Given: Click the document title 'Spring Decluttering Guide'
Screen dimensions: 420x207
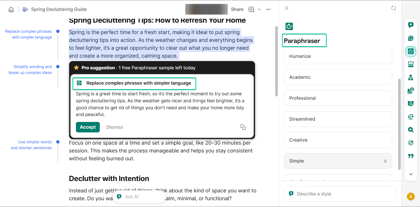Looking at the screenshot, I should tap(59, 9).
